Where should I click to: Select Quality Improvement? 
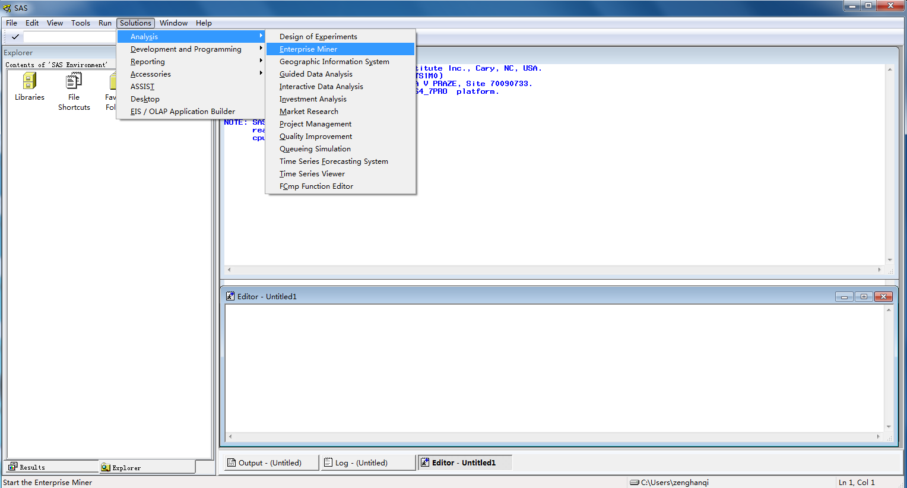point(341,137)
